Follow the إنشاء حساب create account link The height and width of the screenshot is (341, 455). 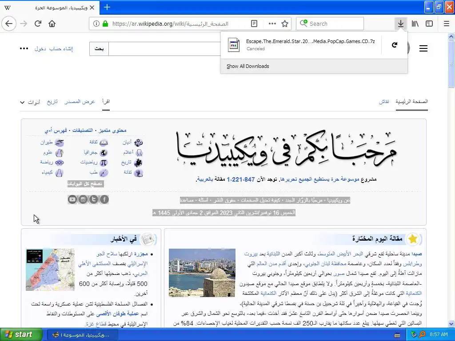click(61, 49)
